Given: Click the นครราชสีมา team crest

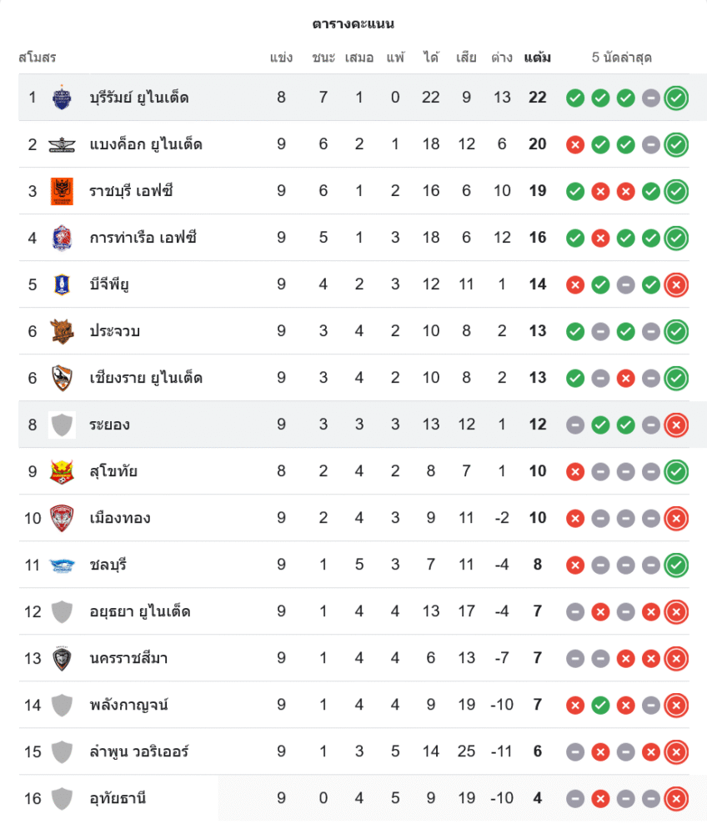Looking at the screenshot, I should [62, 658].
